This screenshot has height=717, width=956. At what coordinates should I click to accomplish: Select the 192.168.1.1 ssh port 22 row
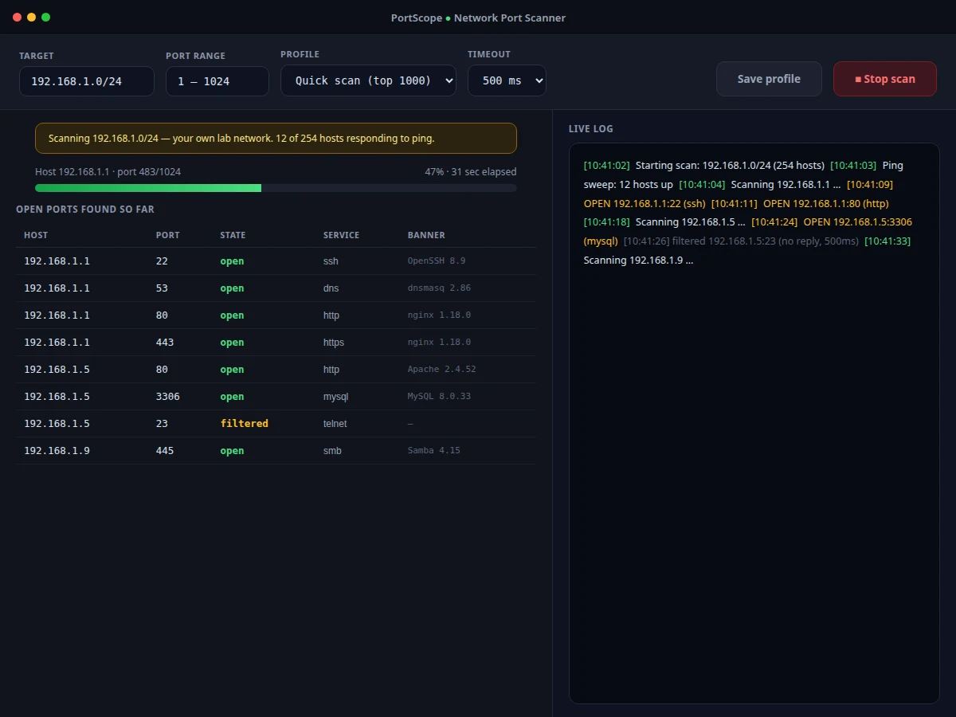pos(276,261)
